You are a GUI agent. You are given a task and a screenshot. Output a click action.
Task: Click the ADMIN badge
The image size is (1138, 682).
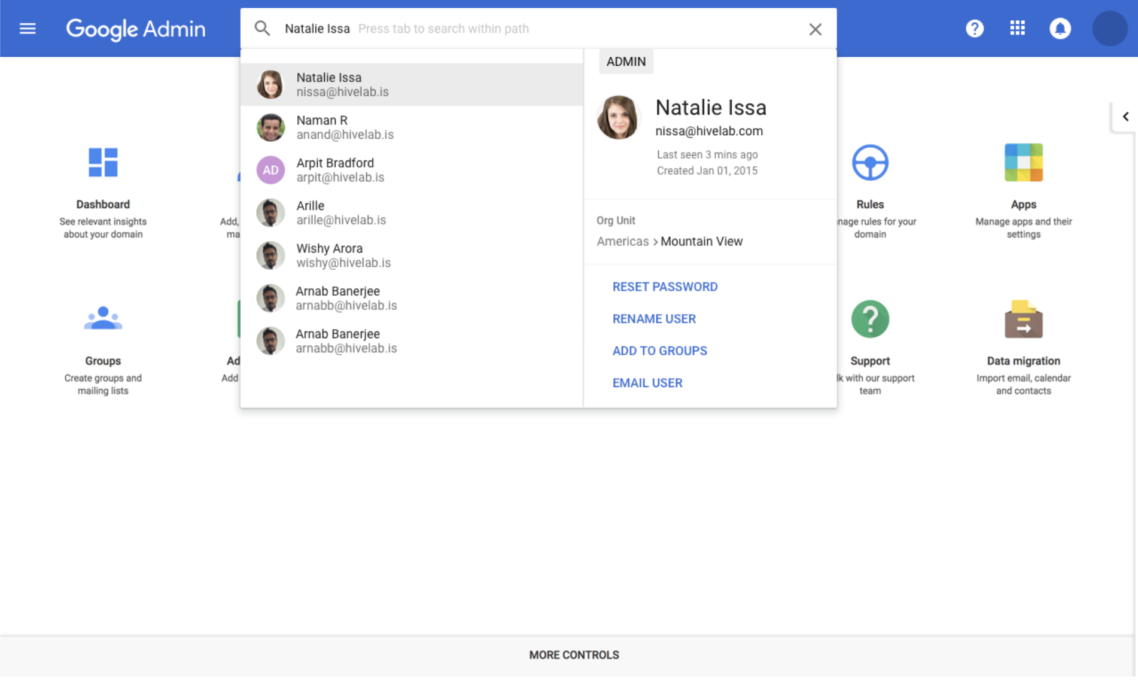[x=626, y=62]
